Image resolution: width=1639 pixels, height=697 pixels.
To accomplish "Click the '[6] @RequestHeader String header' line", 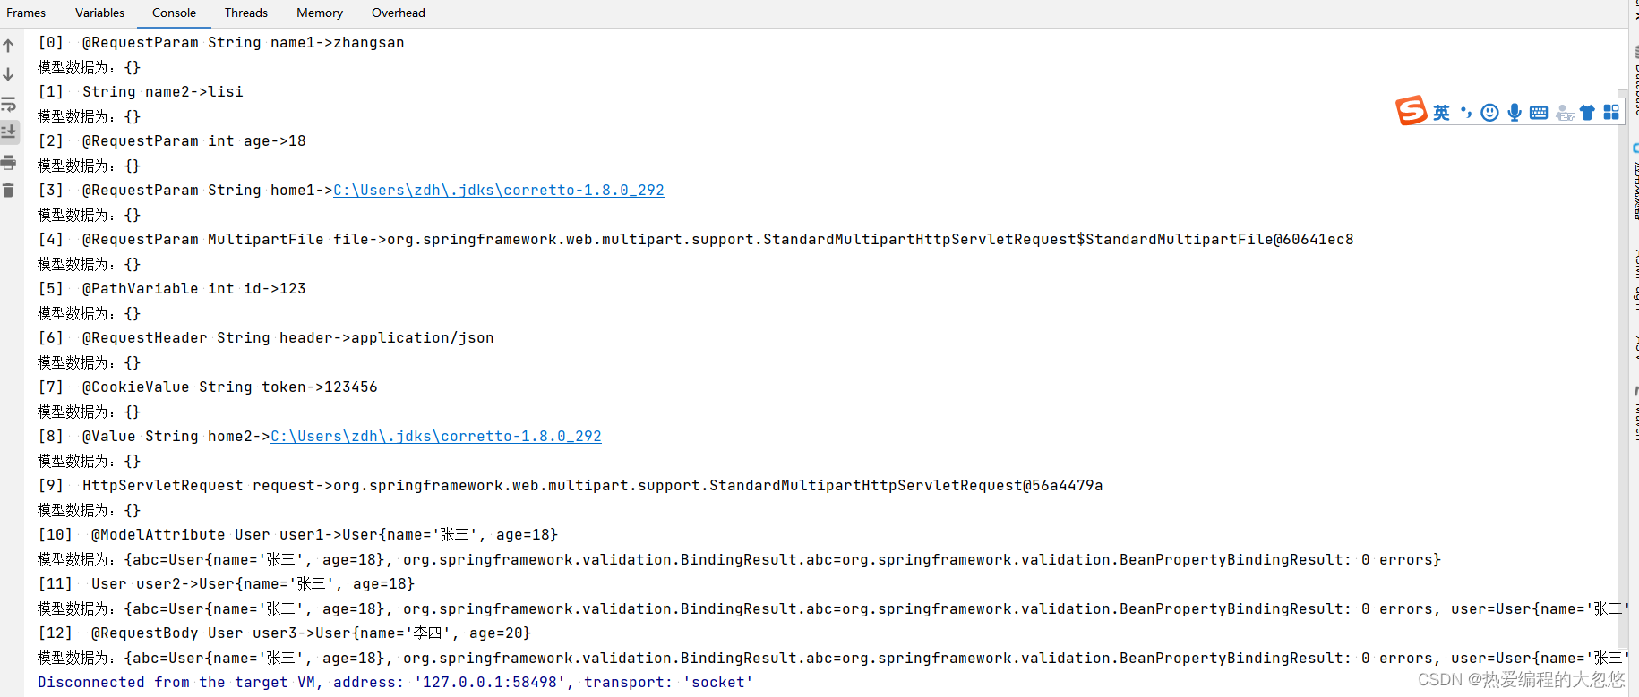I will pos(266,337).
